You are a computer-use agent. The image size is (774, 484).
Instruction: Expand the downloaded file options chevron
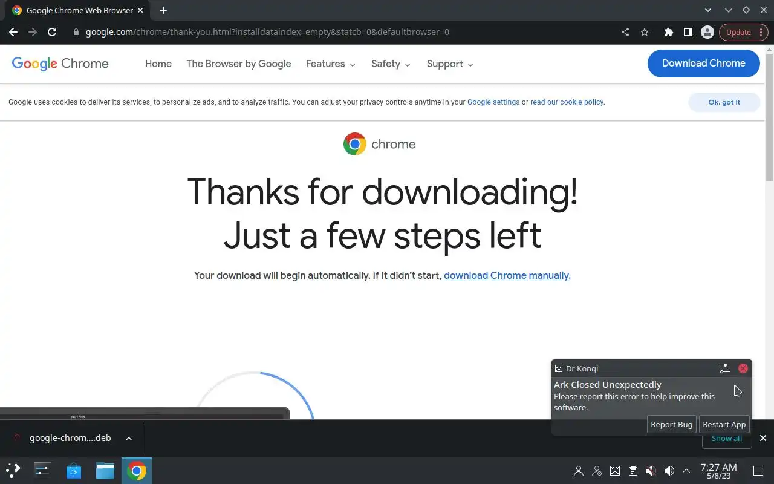(128, 438)
